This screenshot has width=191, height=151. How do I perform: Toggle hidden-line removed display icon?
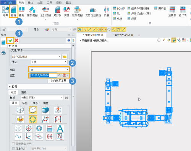(x=33, y=110)
